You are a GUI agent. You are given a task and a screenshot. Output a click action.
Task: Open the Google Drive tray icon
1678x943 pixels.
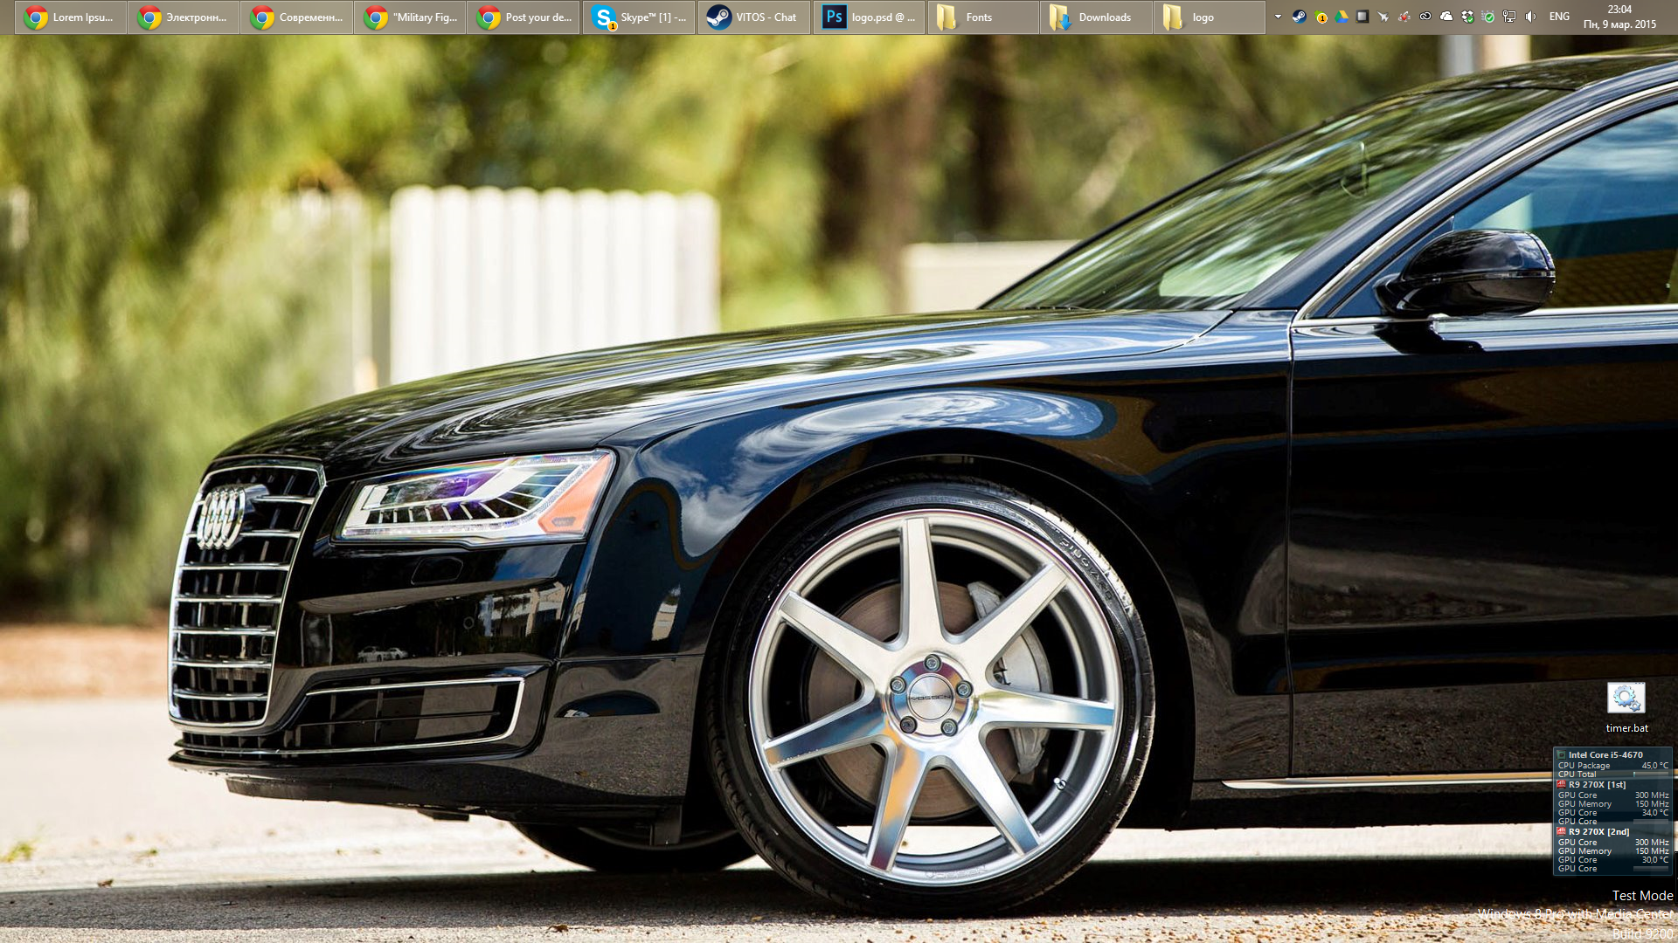click(1342, 17)
